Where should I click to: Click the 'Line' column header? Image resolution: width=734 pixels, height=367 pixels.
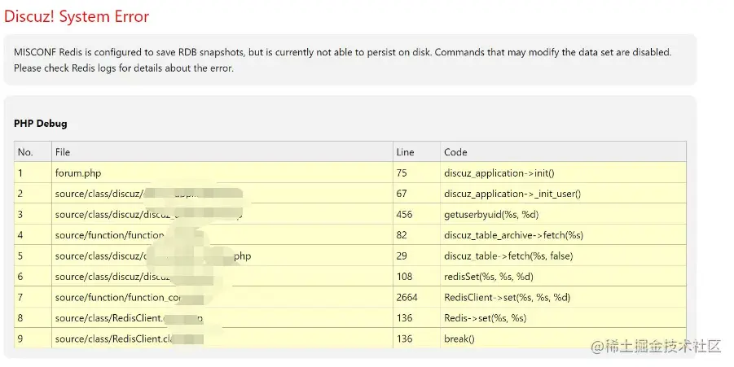coord(416,152)
